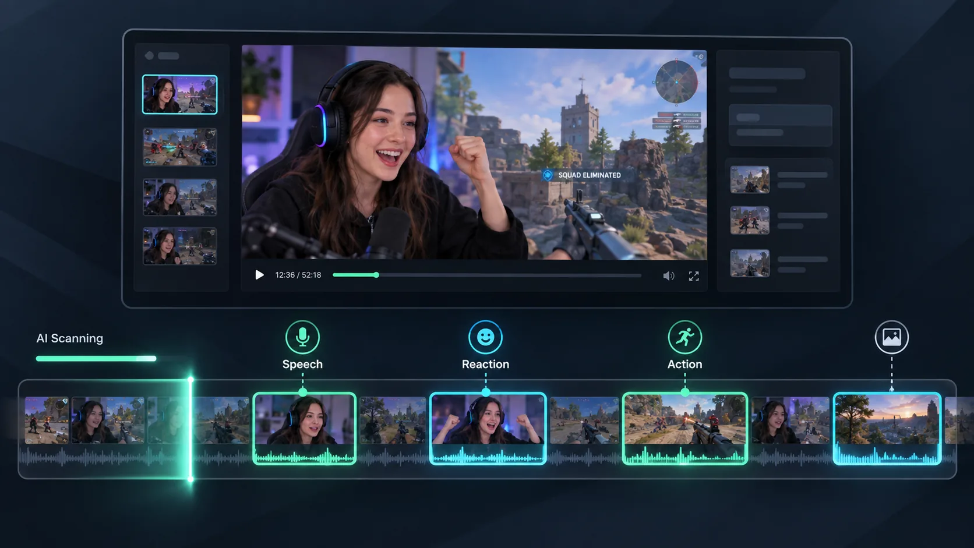Click the placeholder card in right panel
This screenshot has width=974, height=548.
click(780, 125)
